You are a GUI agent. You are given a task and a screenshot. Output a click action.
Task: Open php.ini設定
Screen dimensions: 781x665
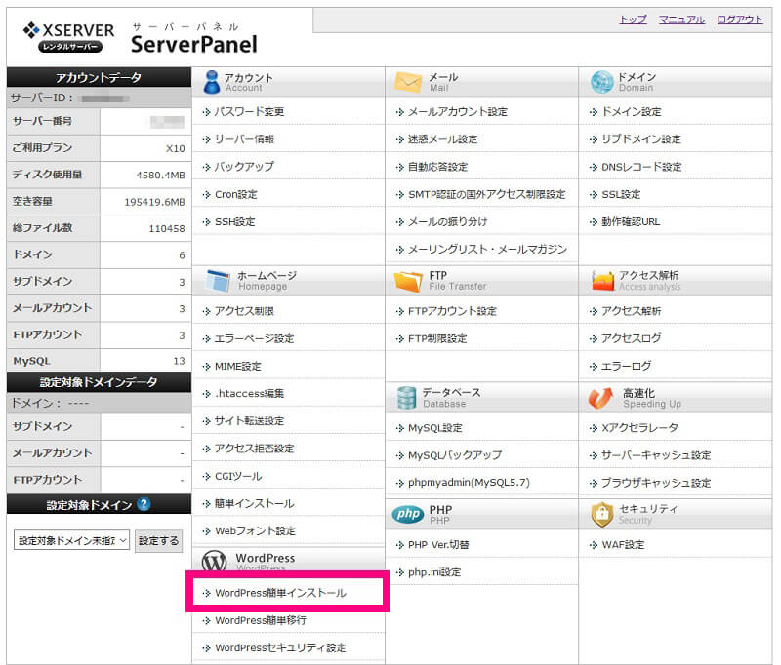pyautogui.click(x=434, y=572)
